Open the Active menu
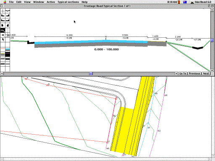 pos(51,2)
